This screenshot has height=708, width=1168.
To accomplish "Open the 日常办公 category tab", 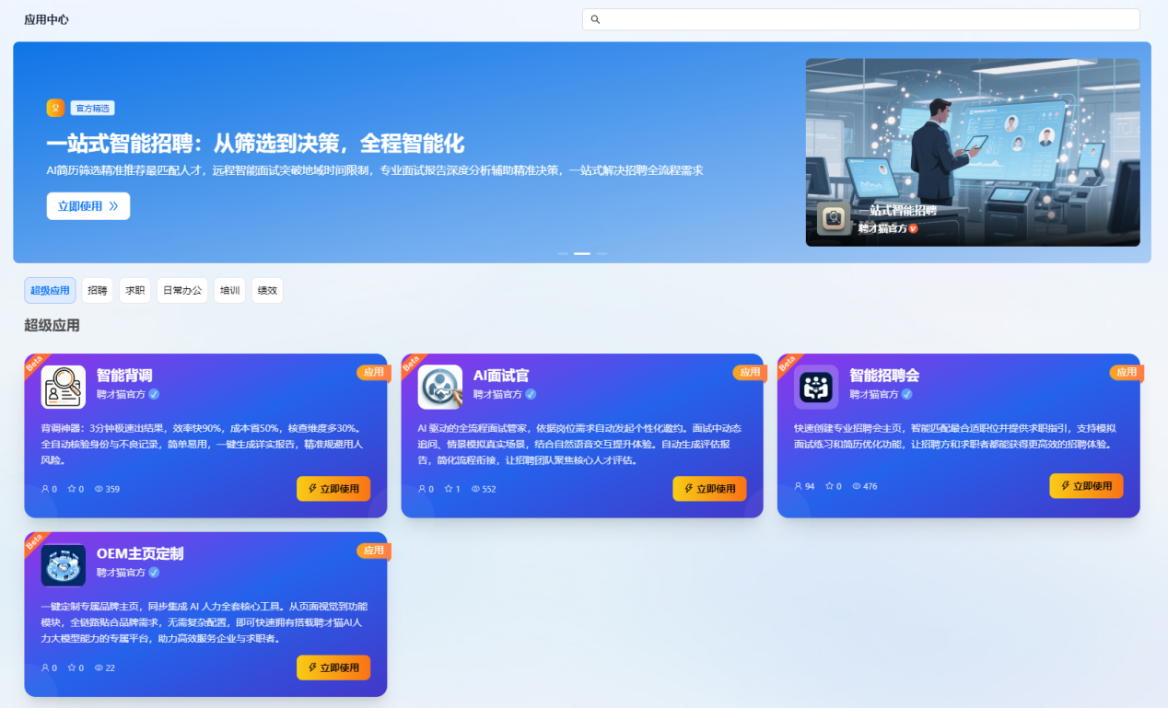I will click(181, 291).
